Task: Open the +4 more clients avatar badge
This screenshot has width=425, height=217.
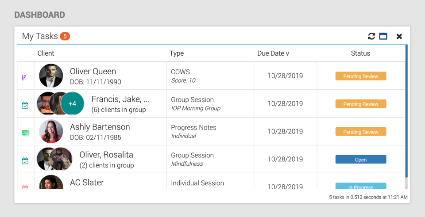Action: point(72,103)
